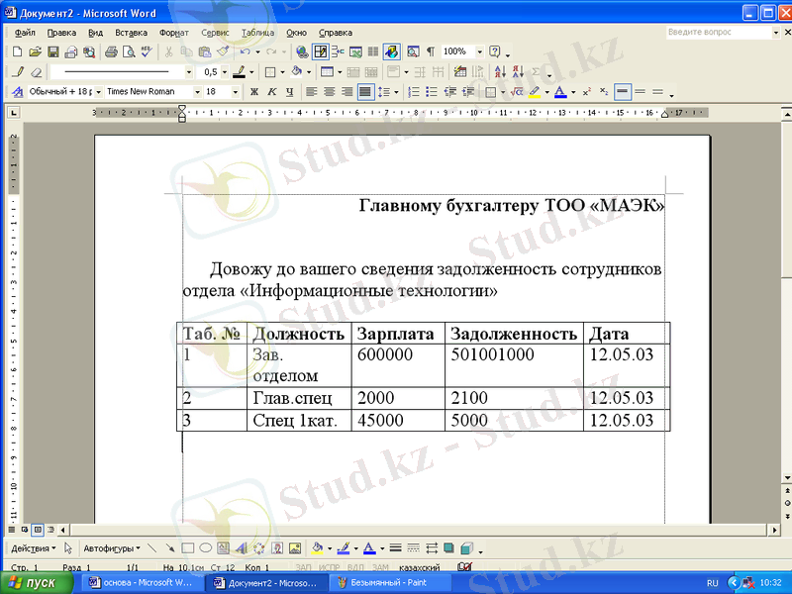
Task: Open the style dropdown 'Обычный + 18'
Action: [98, 92]
